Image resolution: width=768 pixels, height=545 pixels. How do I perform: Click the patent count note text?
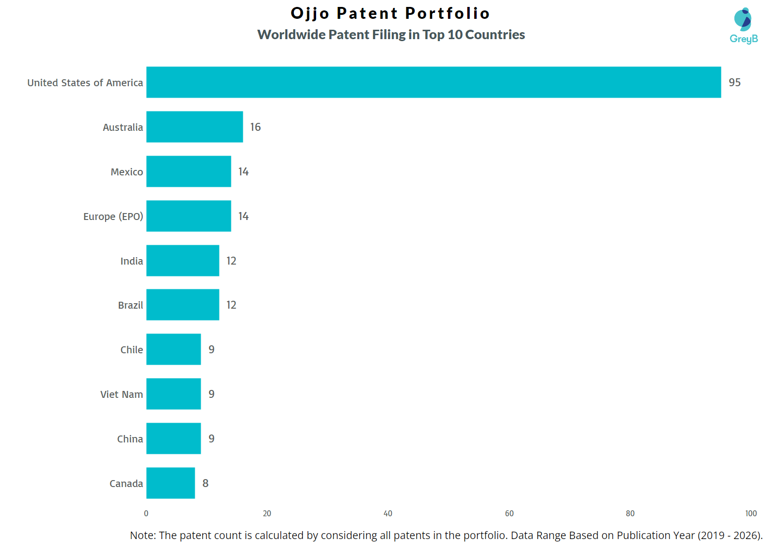pyautogui.click(x=446, y=535)
